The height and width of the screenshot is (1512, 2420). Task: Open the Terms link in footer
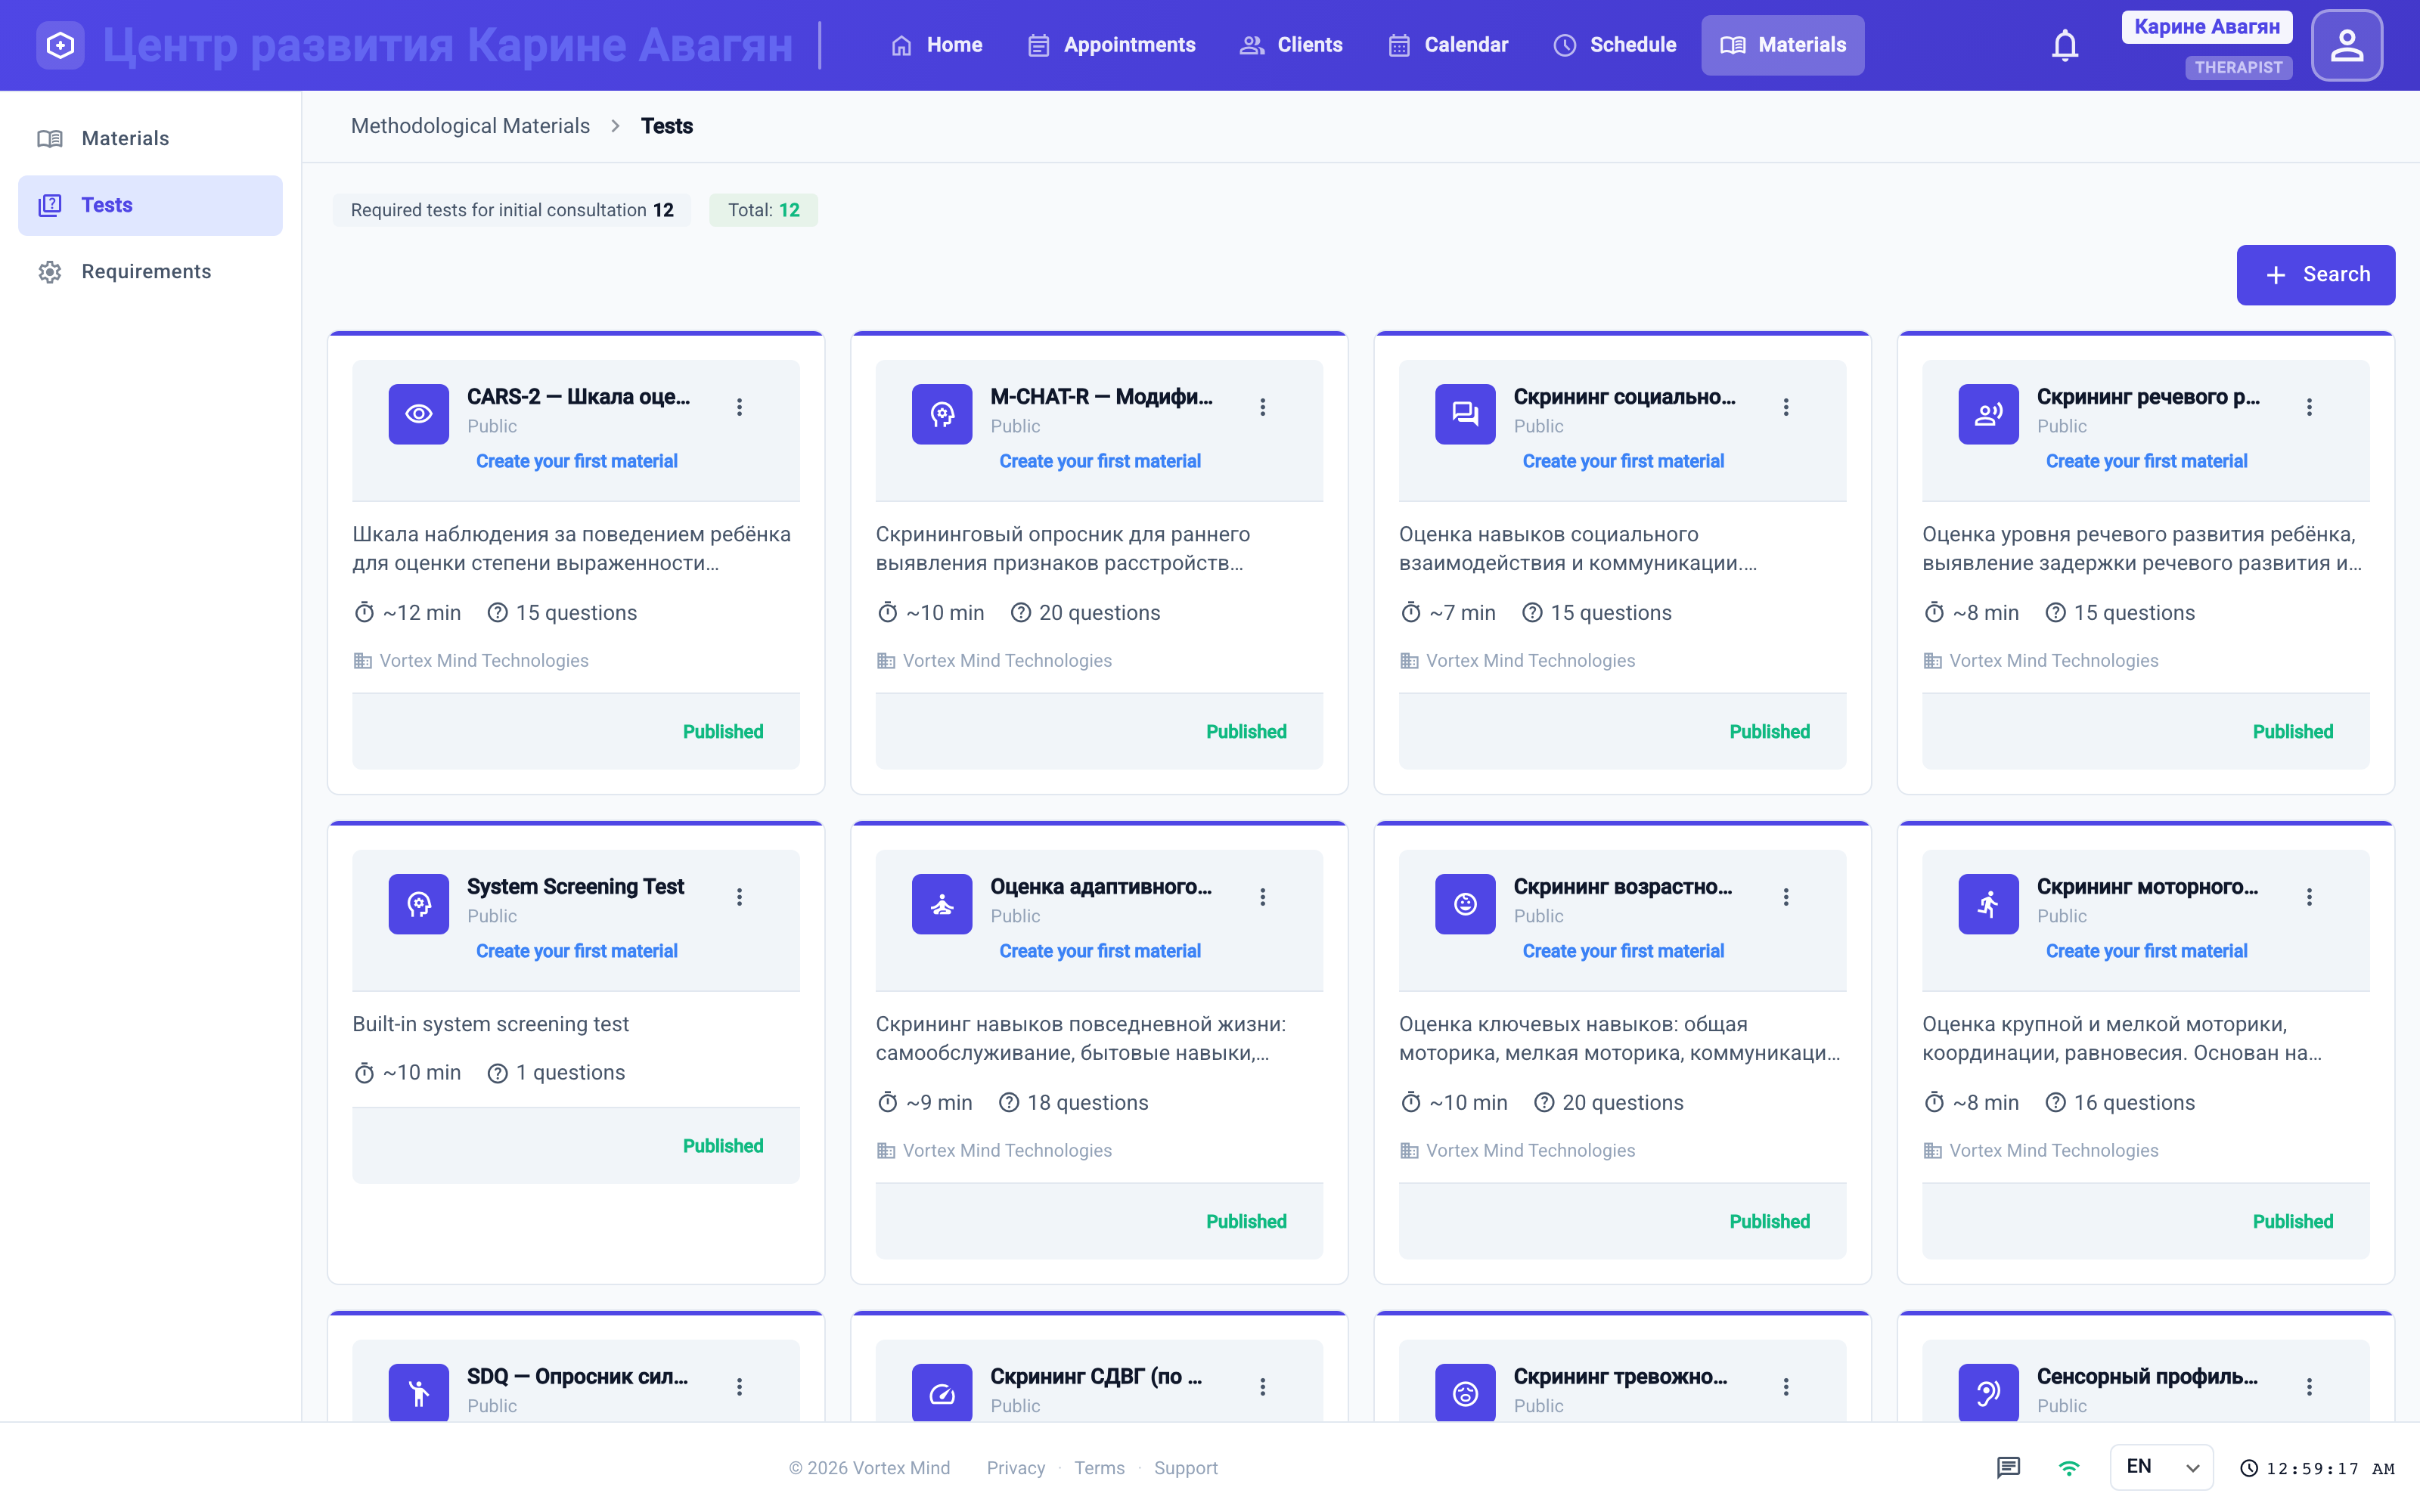[1099, 1468]
